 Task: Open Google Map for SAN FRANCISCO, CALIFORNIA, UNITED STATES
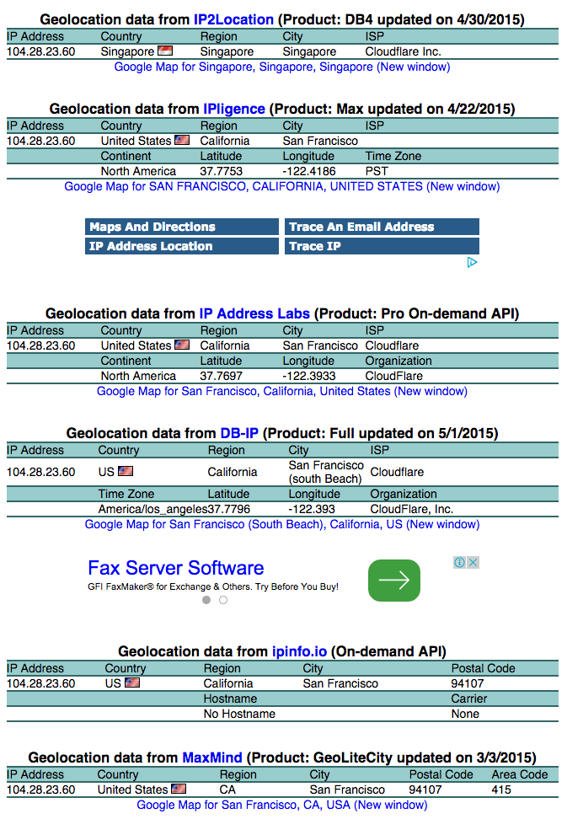282,186
